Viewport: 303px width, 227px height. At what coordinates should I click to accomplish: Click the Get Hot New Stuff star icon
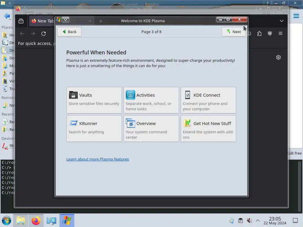[187, 123]
